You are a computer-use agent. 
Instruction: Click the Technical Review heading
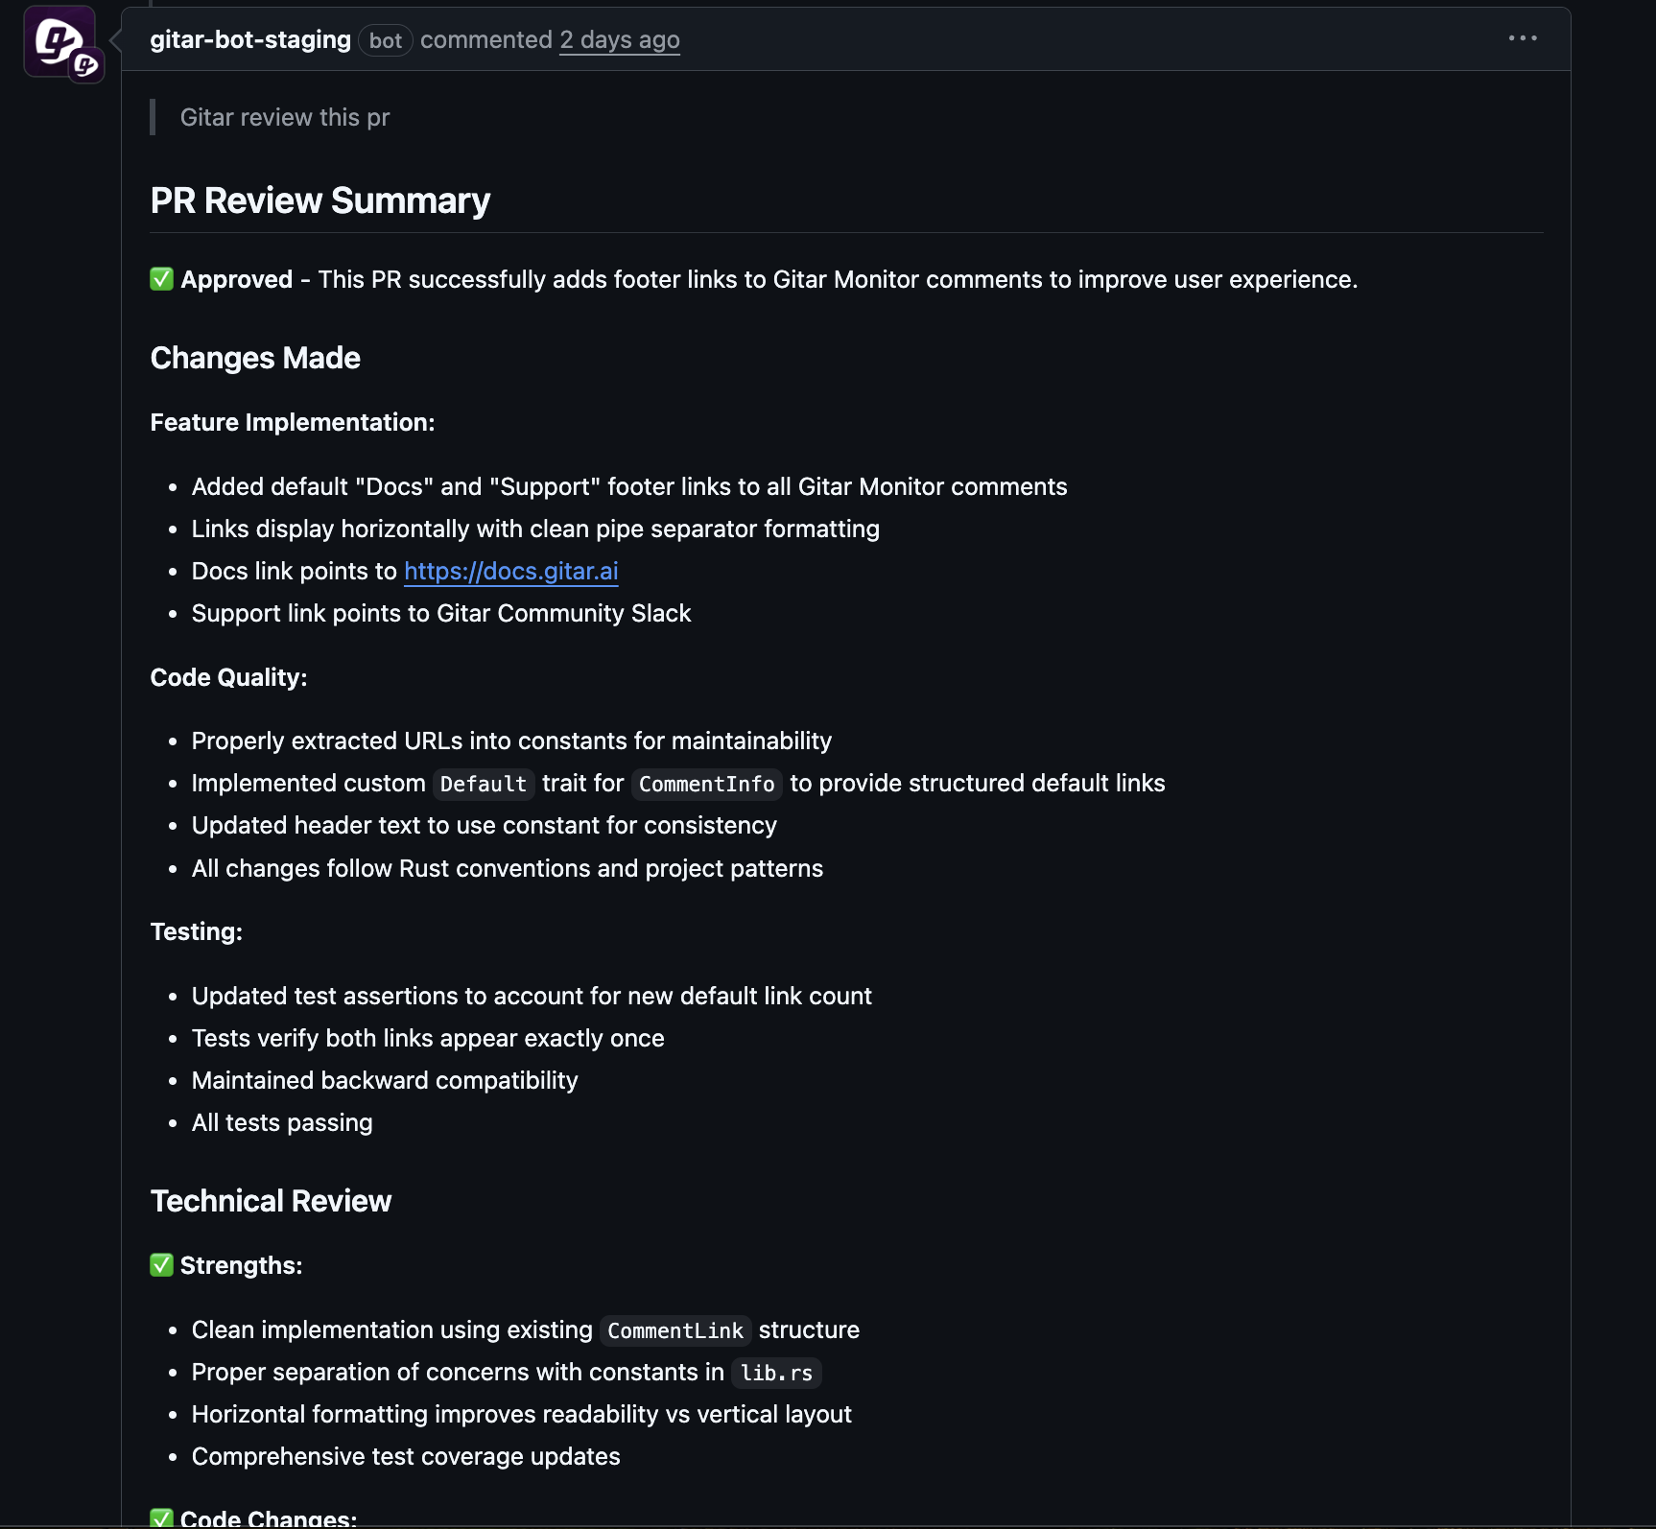(271, 1201)
